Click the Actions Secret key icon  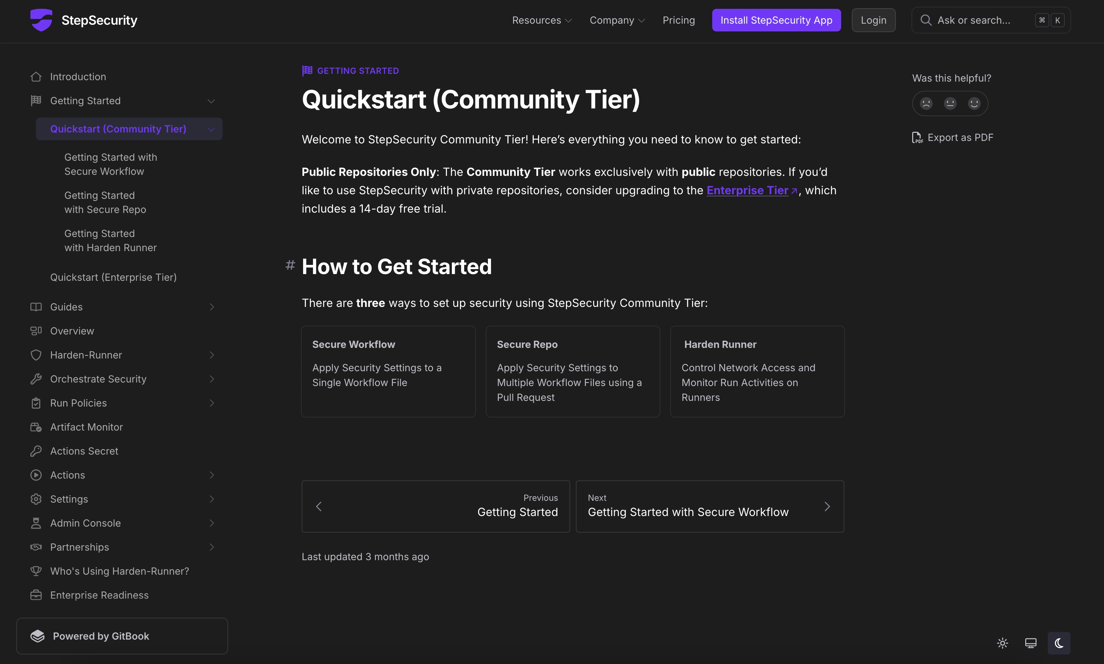click(x=36, y=451)
